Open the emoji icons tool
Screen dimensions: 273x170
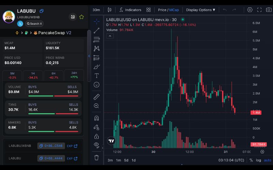coord(97,85)
